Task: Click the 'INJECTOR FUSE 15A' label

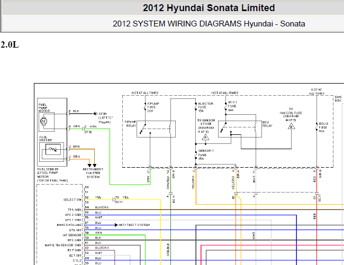Action: coord(205,107)
